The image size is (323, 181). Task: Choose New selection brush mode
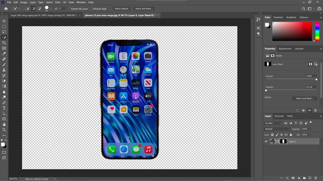click(x=27, y=8)
